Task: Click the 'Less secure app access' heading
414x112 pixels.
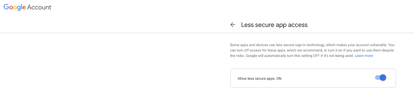Action: [x=274, y=25]
